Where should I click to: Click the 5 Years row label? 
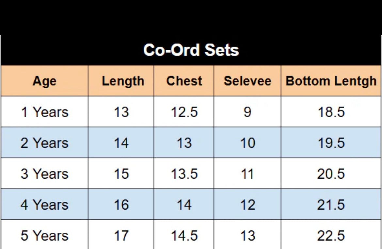44,236
